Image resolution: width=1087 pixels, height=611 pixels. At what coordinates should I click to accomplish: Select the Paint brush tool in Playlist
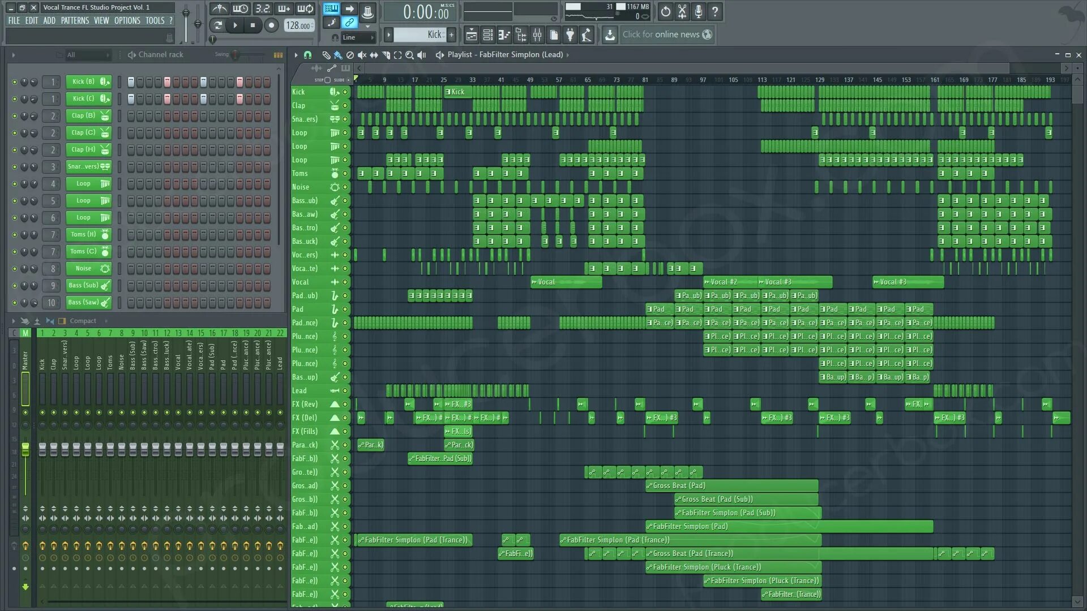tap(338, 55)
